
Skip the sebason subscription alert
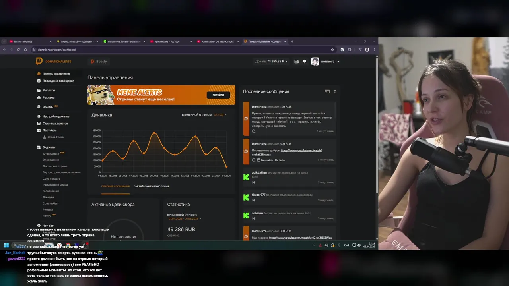tap(254, 218)
